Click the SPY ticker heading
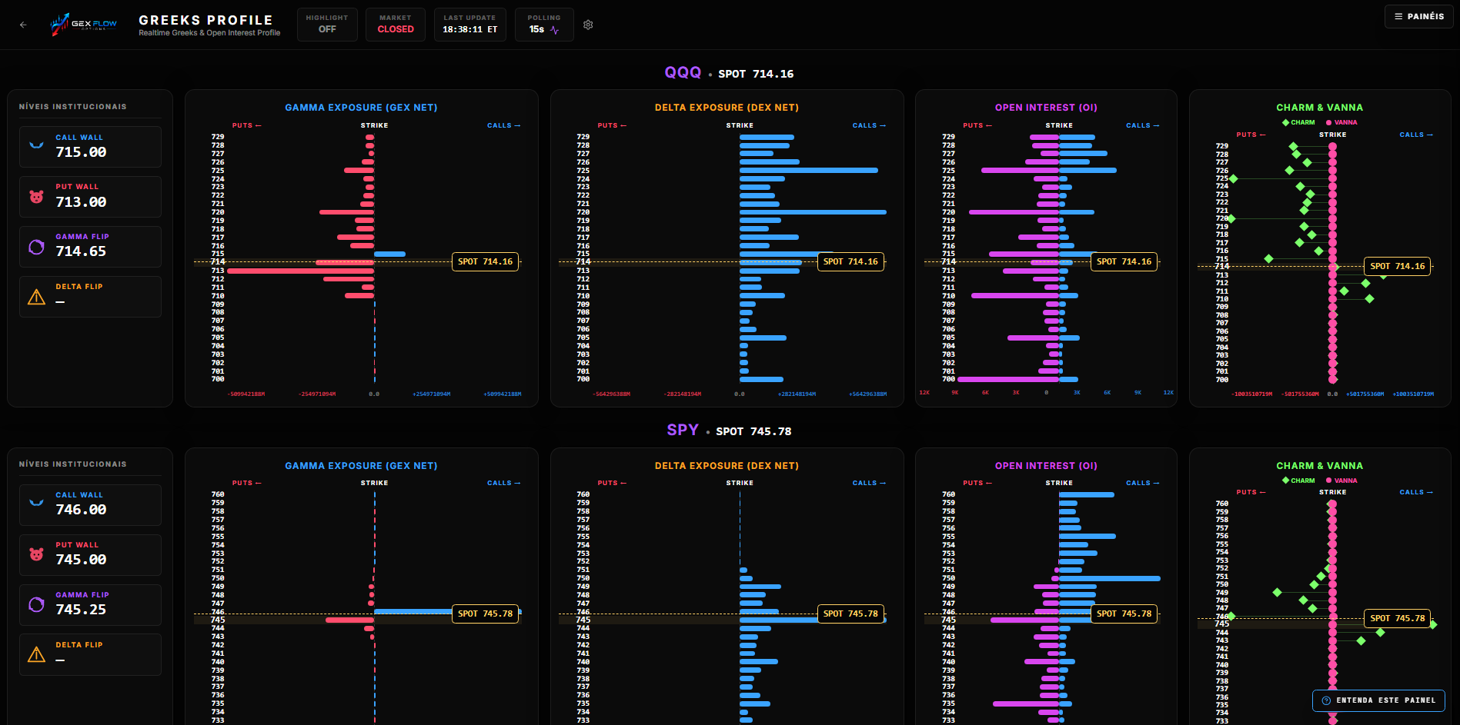1460x725 pixels. (683, 430)
